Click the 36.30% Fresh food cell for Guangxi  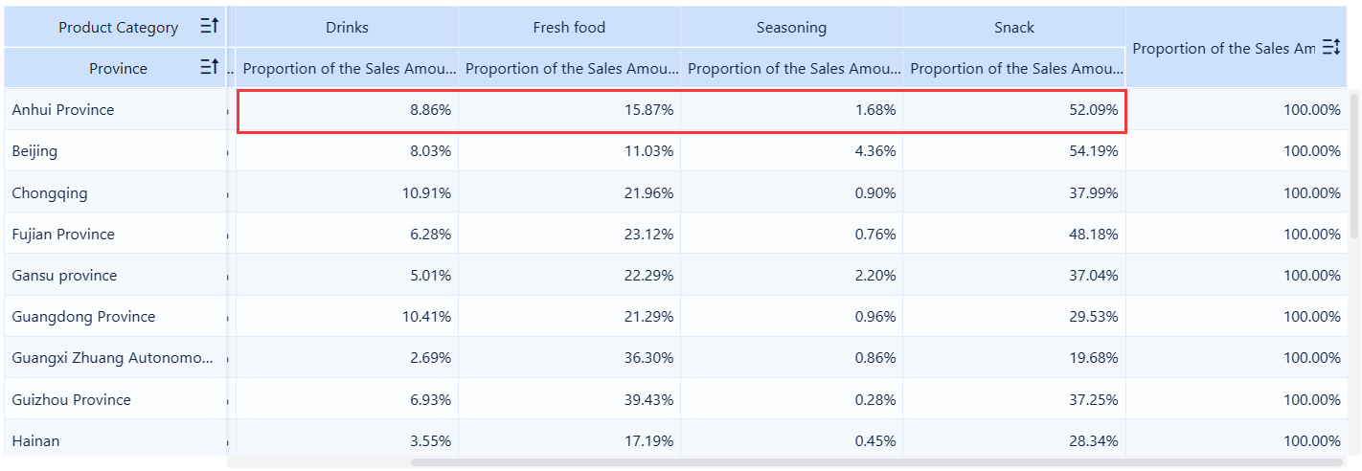(569, 358)
